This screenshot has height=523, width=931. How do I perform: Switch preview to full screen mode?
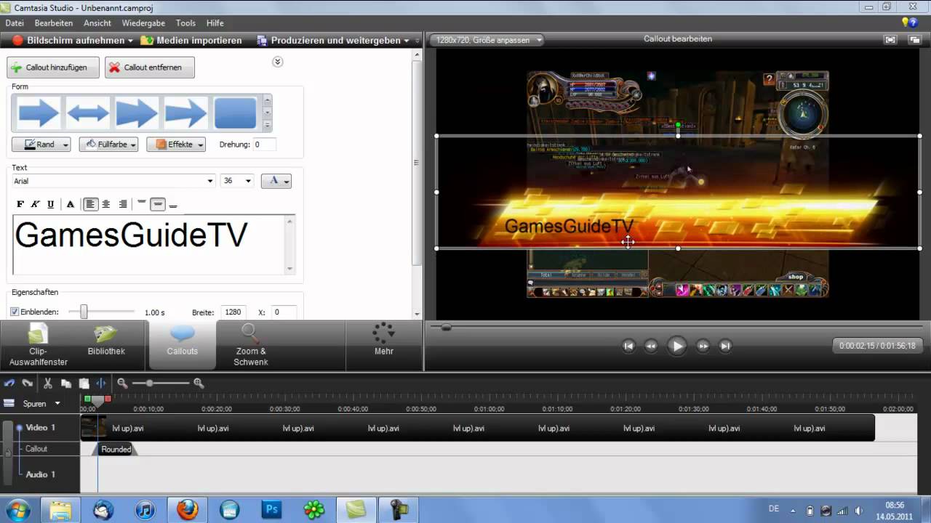coord(891,40)
